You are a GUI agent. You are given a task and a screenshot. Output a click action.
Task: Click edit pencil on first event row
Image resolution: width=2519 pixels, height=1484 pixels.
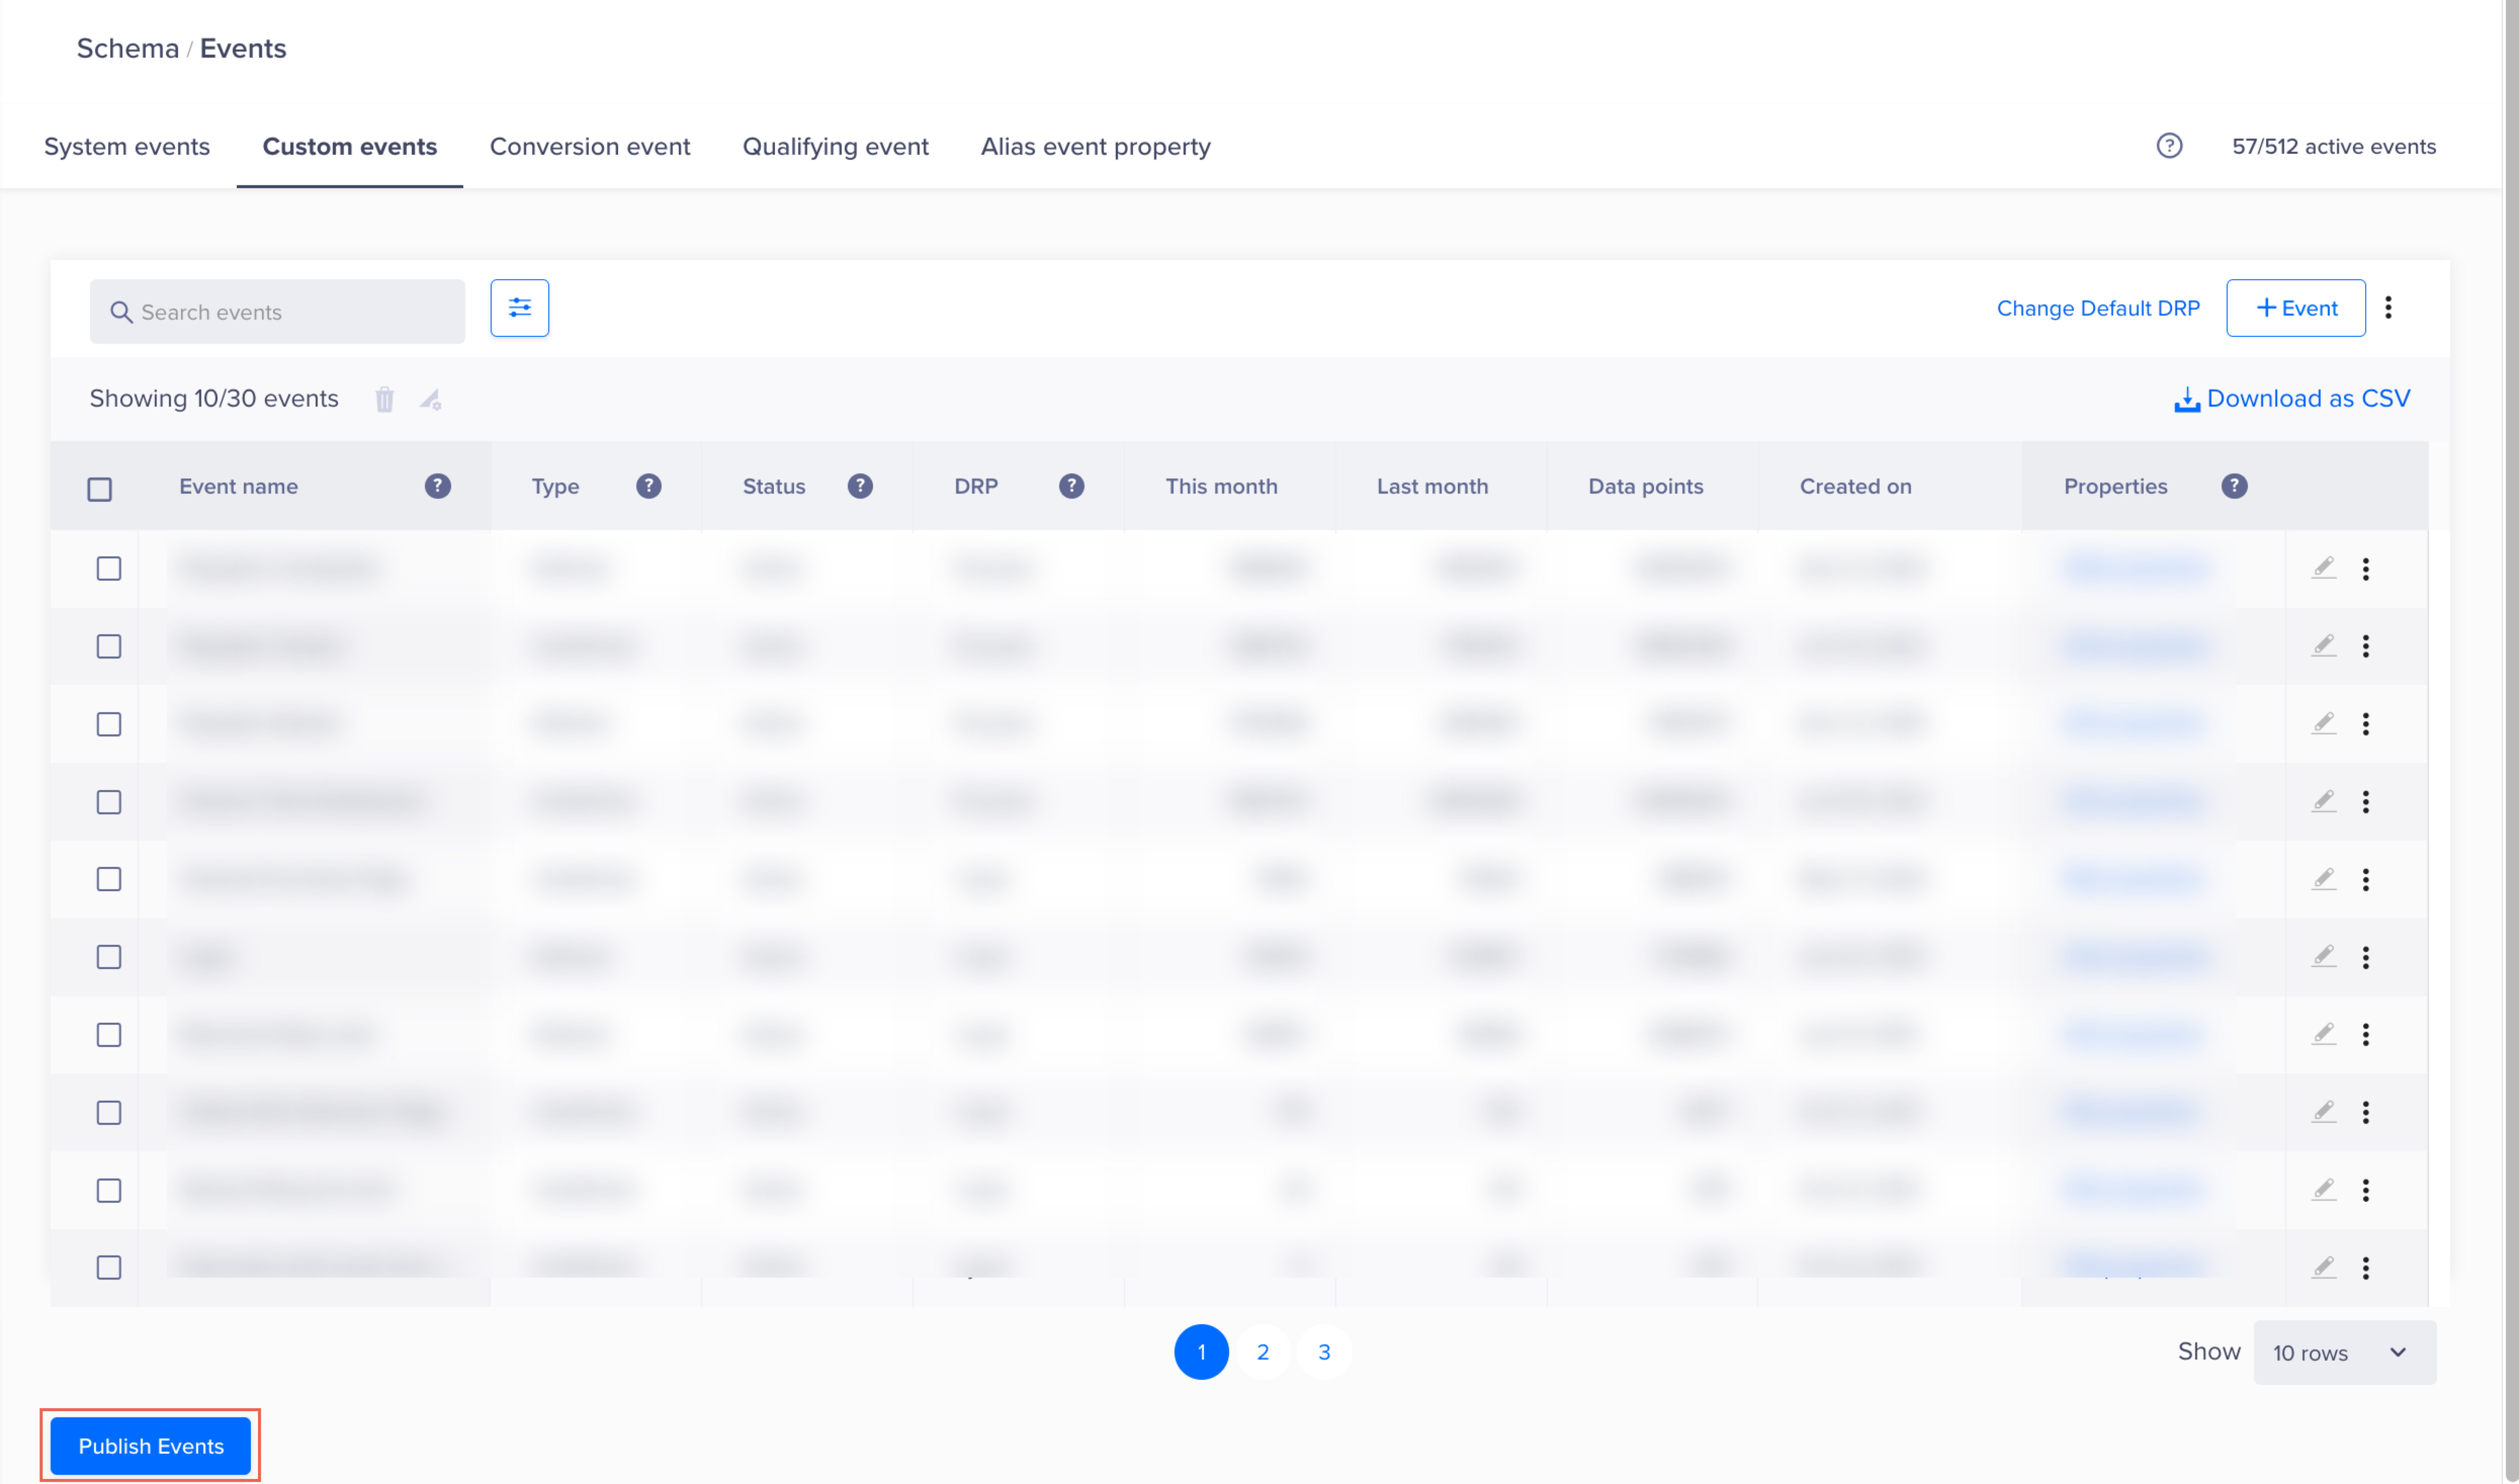(x=2323, y=568)
